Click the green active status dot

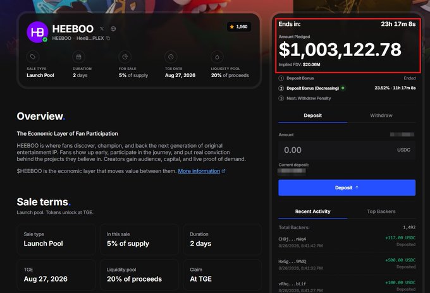coord(343,88)
